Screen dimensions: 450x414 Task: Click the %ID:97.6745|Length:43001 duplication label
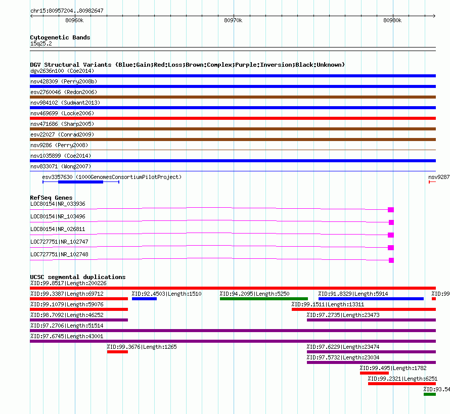tap(67, 336)
